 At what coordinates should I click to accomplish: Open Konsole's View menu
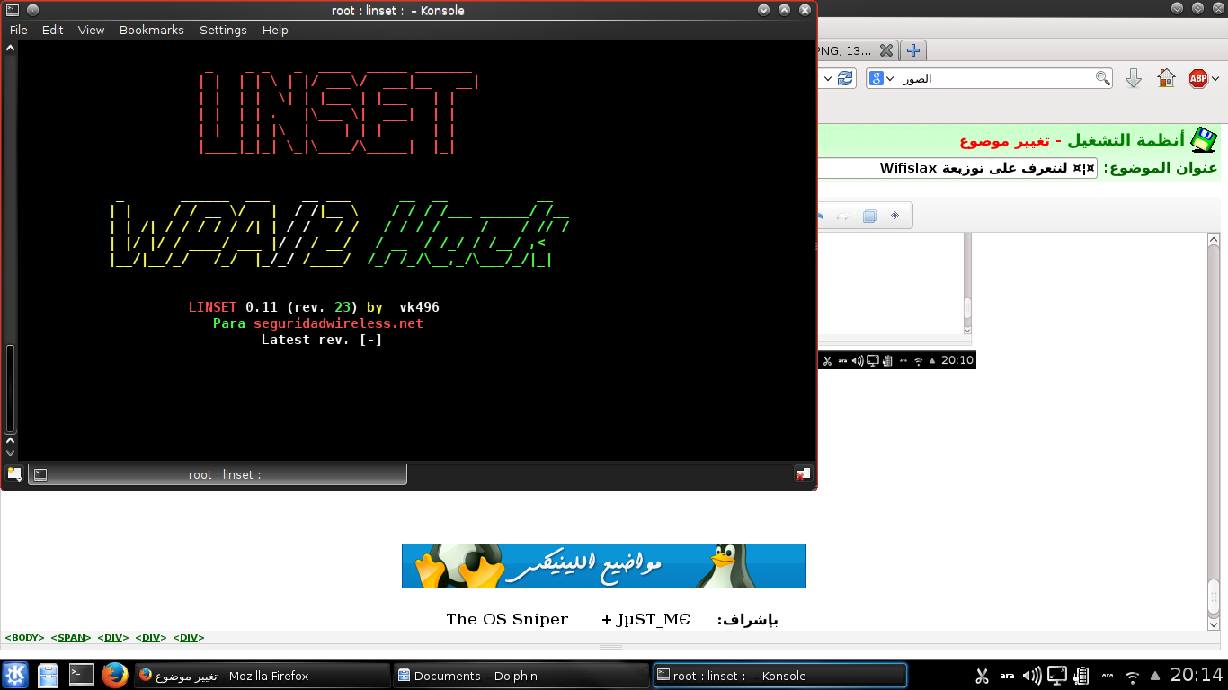91,30
